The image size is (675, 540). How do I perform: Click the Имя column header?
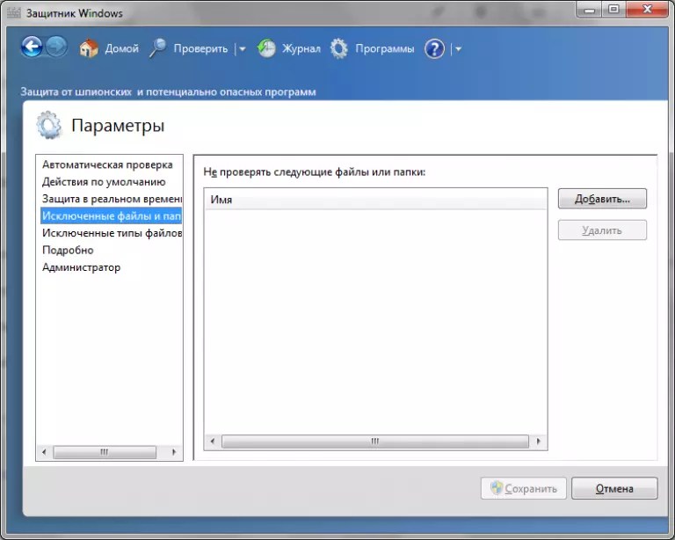375,200
